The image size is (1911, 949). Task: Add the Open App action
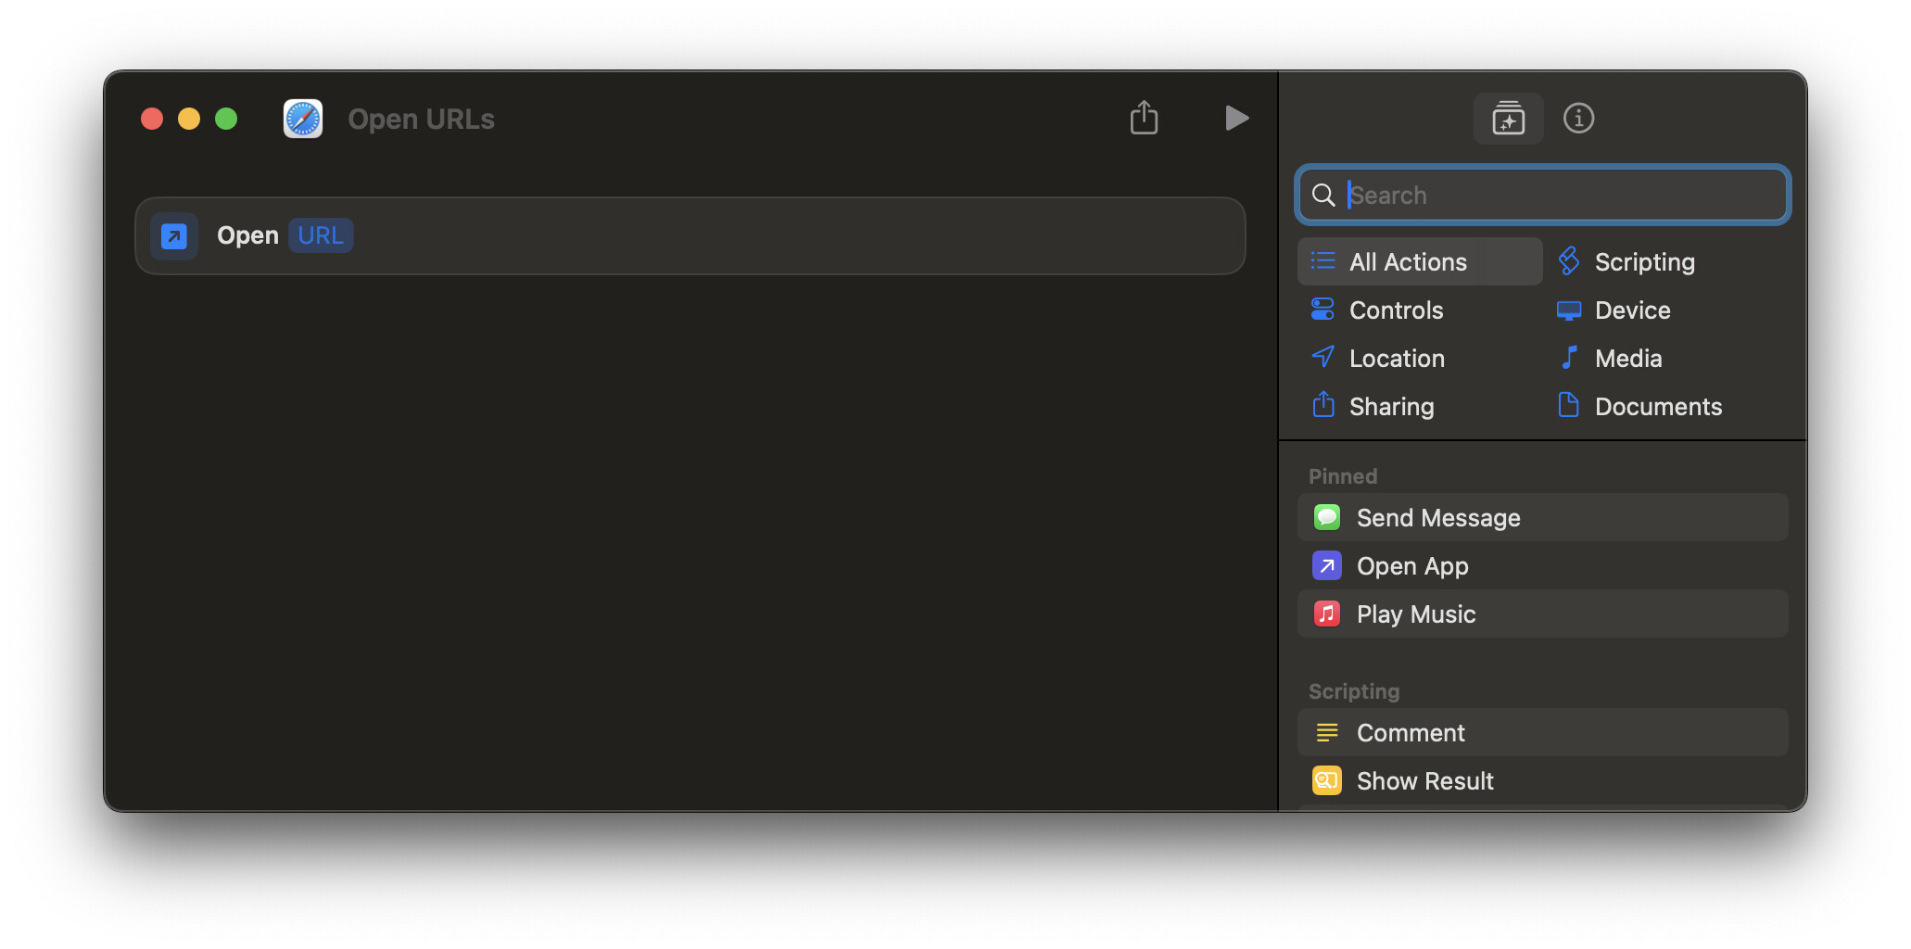click(1543, 566)
